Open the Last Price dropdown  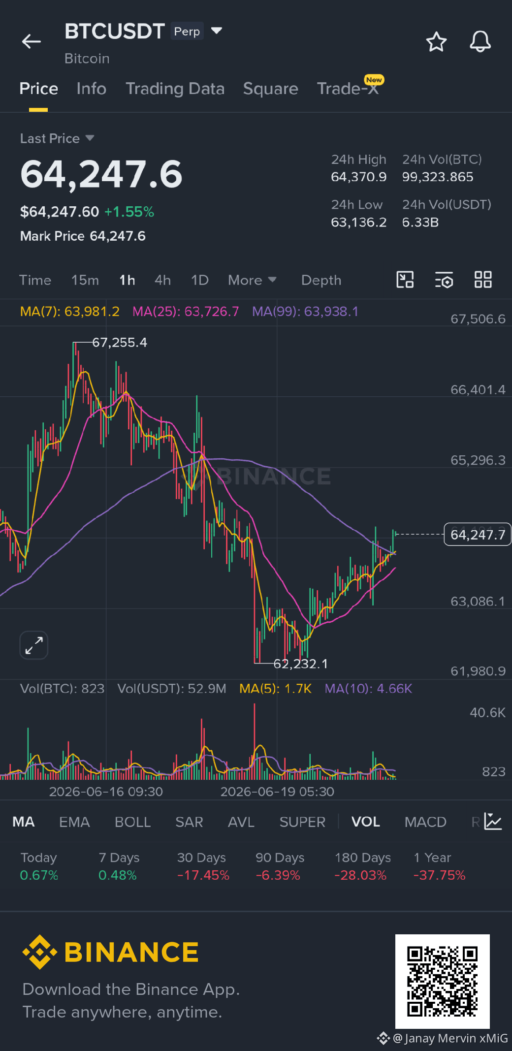coord(57,138)
